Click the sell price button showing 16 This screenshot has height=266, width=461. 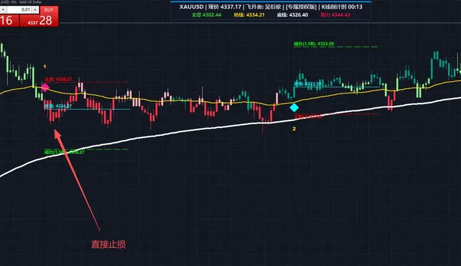(x=9, y=21)
